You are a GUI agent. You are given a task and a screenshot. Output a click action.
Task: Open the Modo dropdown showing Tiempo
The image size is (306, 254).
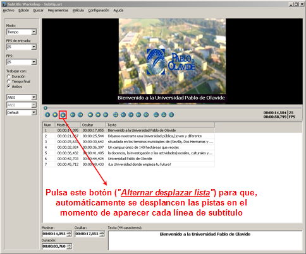tap(21, 32)
